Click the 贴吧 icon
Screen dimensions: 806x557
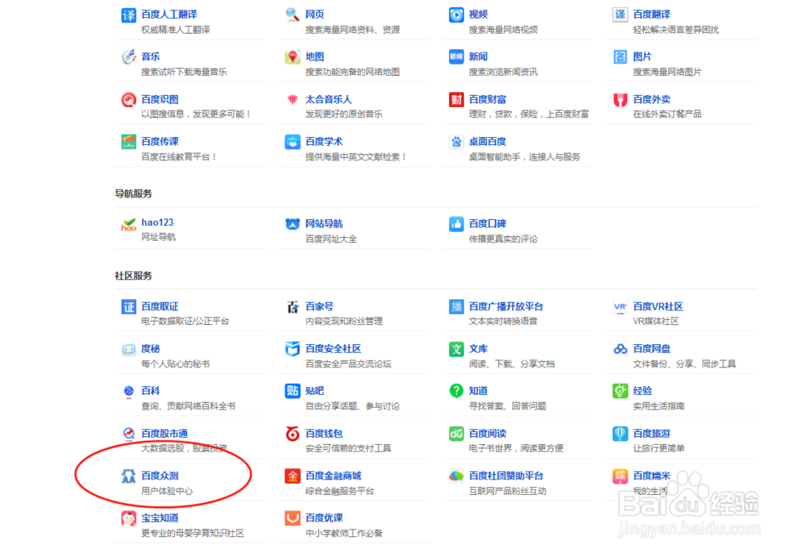[293, 391]
